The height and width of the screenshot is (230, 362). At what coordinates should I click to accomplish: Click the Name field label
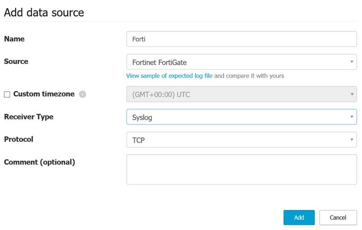click(x=14, y=39)
